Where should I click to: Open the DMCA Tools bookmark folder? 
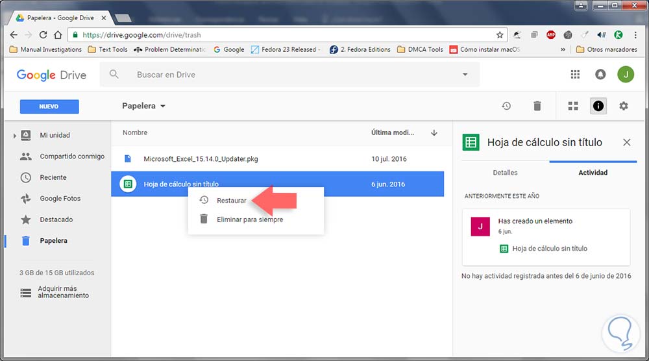click(420, 49)
